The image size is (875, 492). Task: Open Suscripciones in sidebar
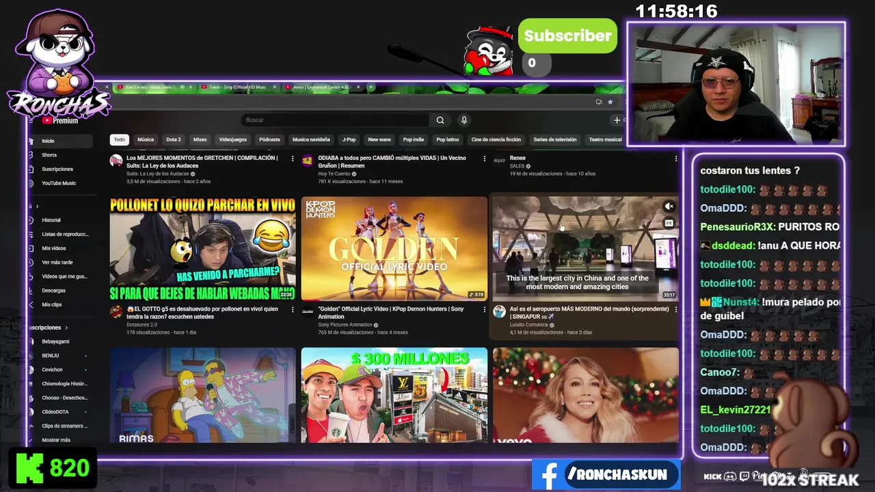[60, 169]
